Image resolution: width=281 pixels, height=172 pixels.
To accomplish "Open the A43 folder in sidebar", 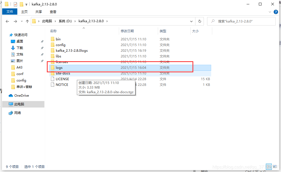I will pos(17,67).
